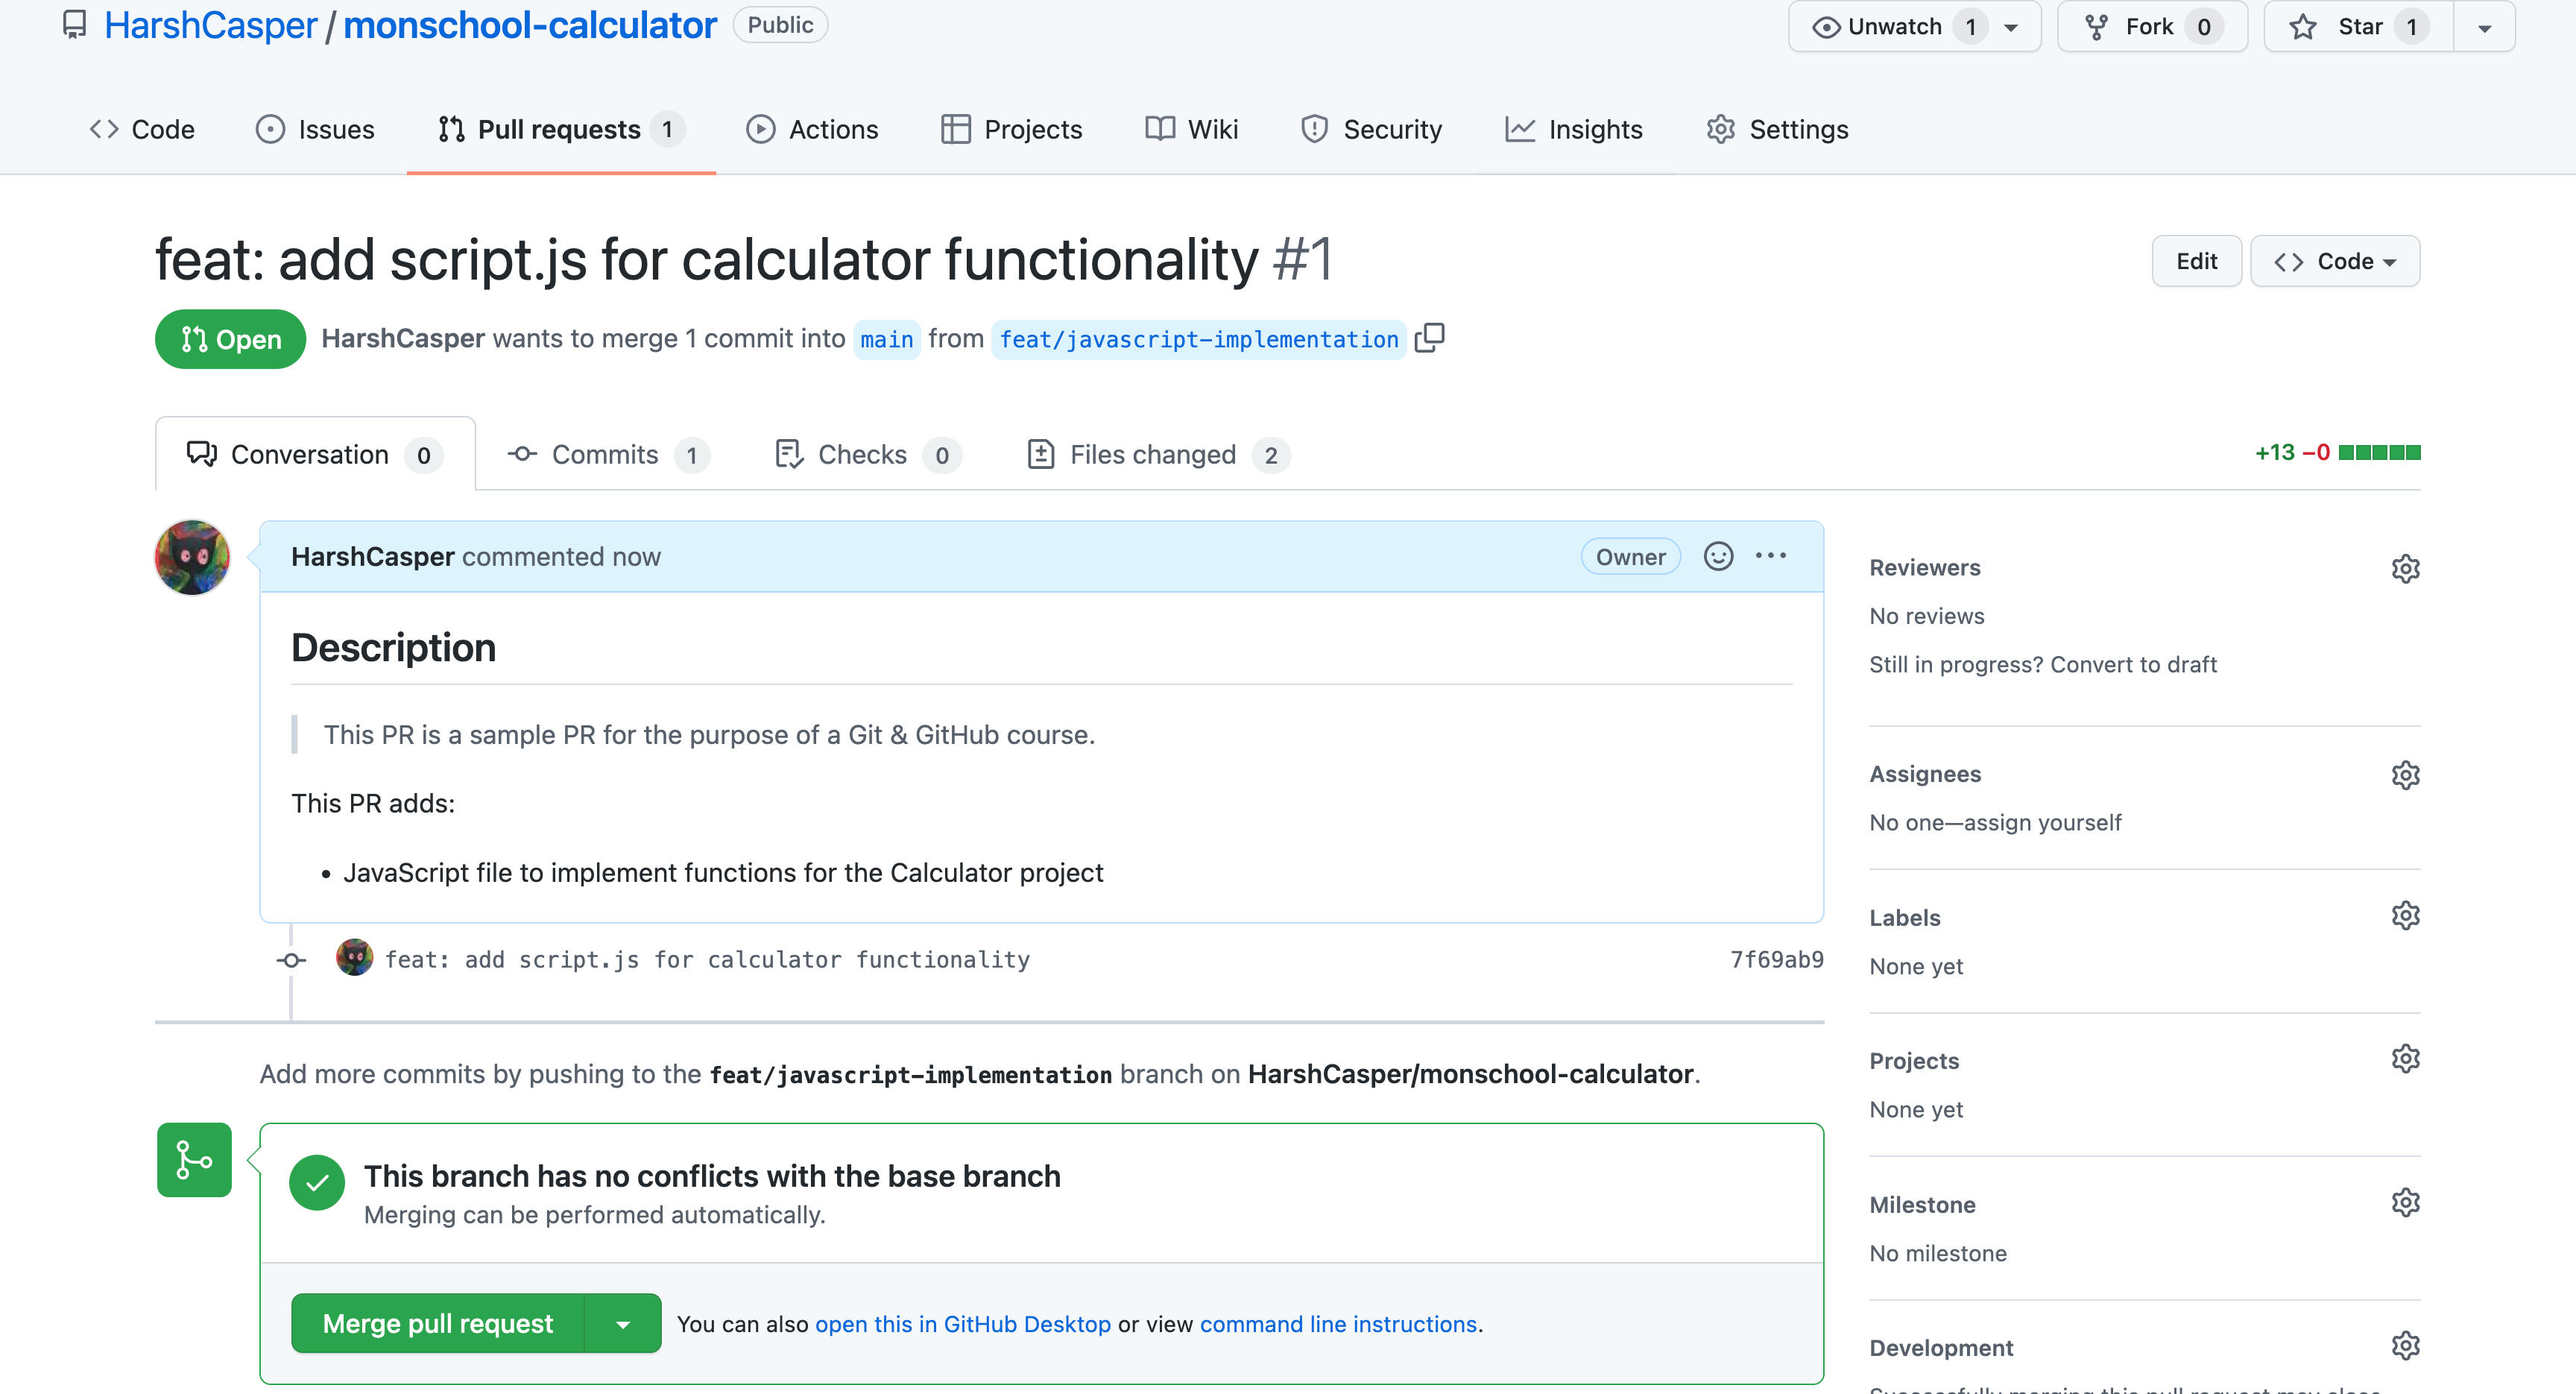Open the comment's three-dot options menu
The height and width of the screenshot is (1394, 2576).
coord(1771,556)
